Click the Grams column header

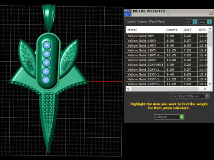173,30
